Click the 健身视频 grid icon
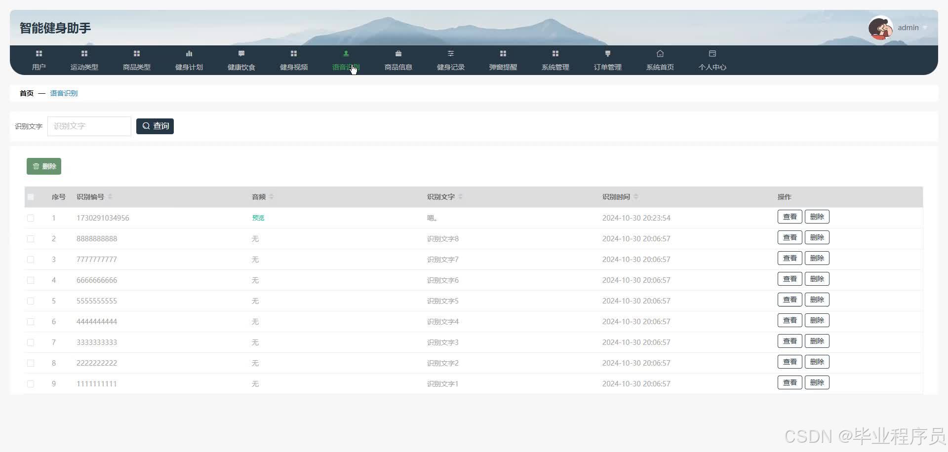Screen dimensions: 948x452 tap(294, 53)
